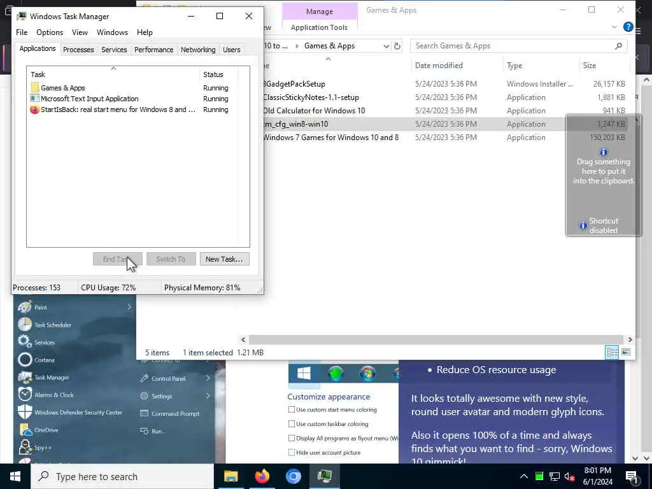The width and height of the screenshot is (652, 489).
Task: Switch to the Performance tab
Action: (x=153, y=50)
